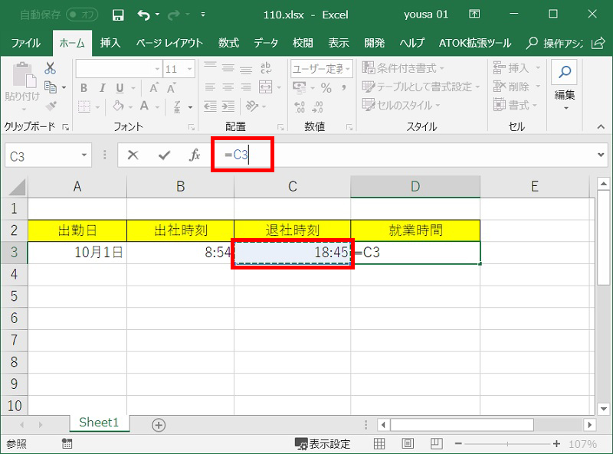Open the Quick Access Toolbar customize arrow
This screenshot has height=454, width=613.
pyautogui.click(x=203, y=15)
